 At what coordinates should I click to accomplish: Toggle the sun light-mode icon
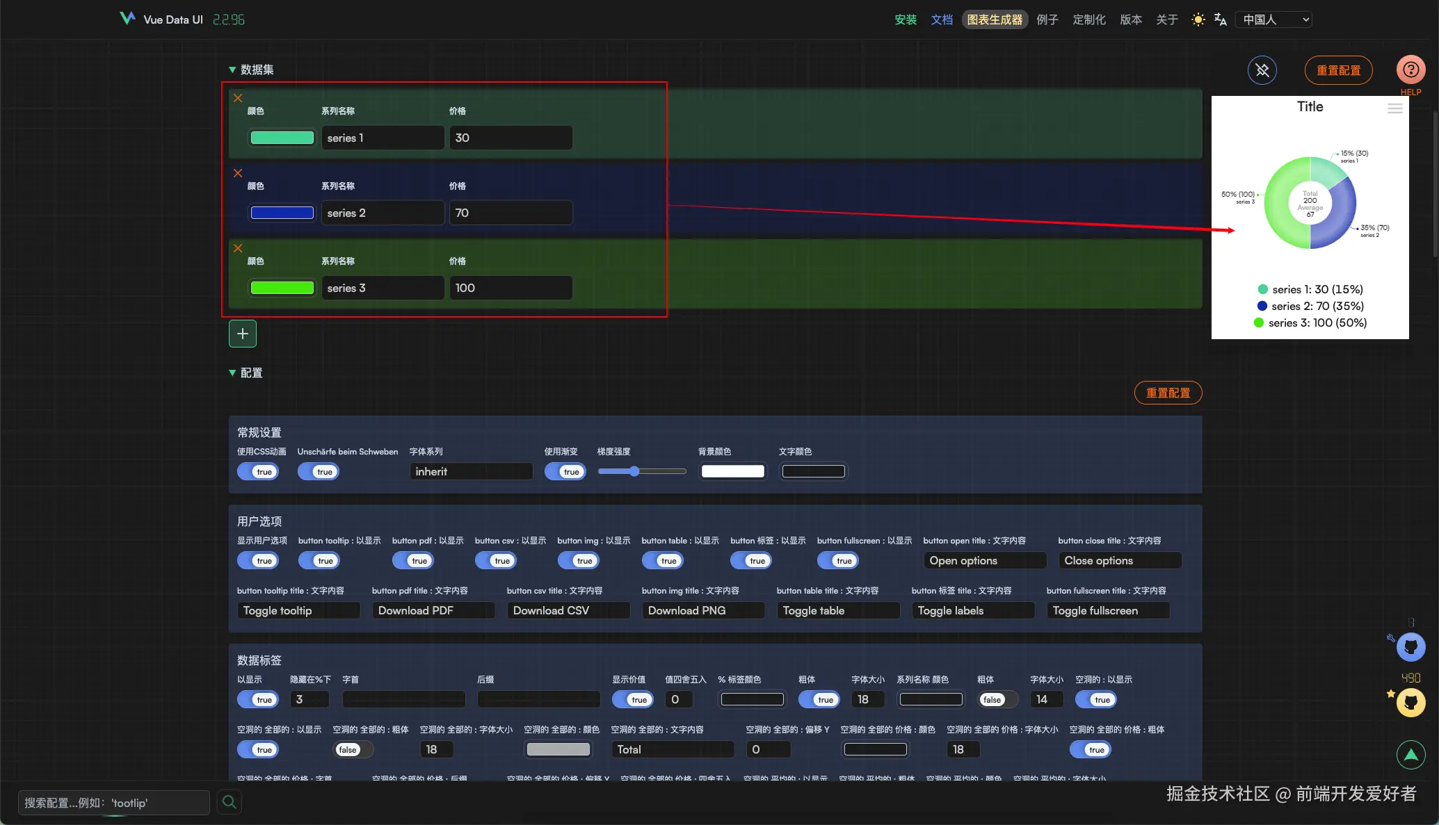coord(1198,19)
